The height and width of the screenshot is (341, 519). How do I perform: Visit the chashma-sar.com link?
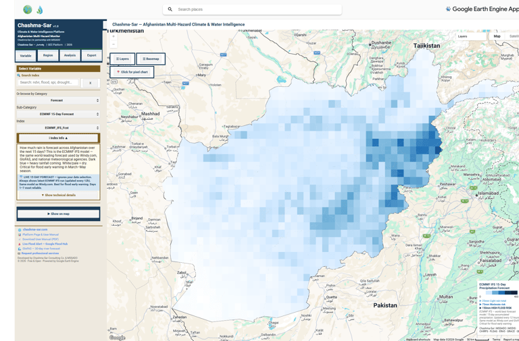click(35, 229)
